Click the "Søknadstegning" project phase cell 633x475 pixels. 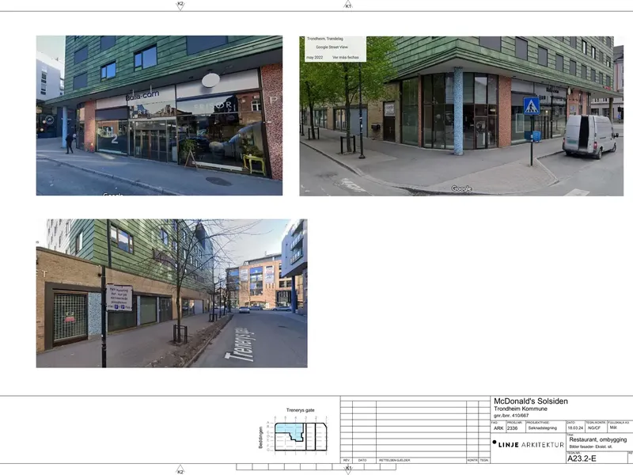[x=542, y=427]
